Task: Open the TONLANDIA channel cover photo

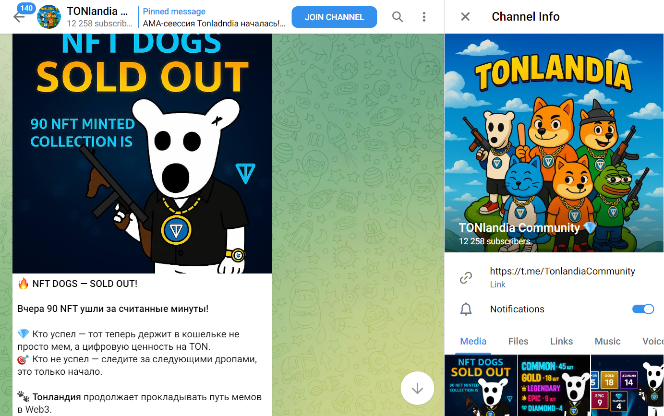Action: pos(554,143)
